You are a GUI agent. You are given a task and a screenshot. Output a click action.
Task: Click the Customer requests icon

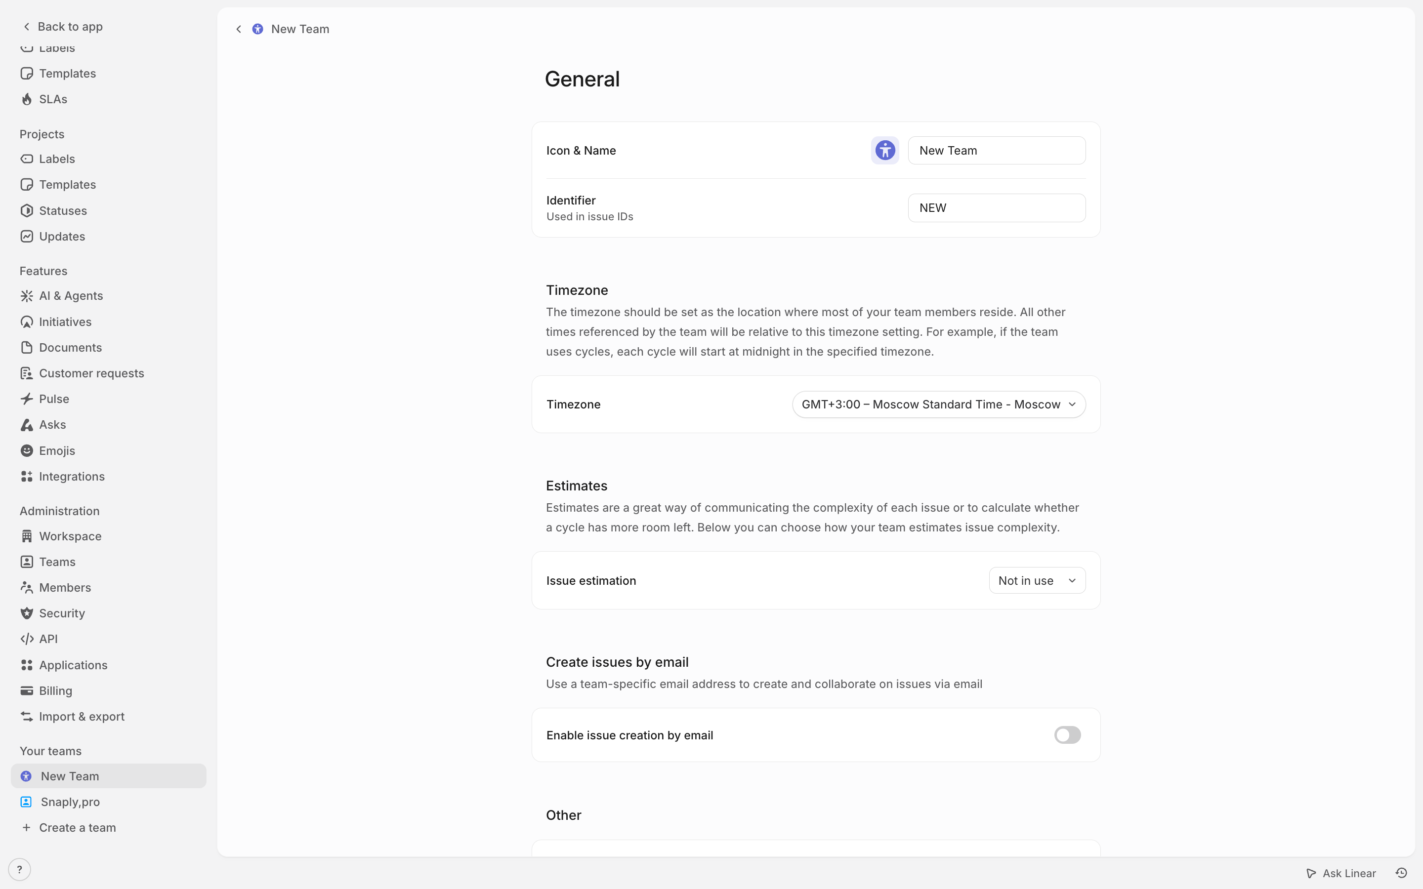point(27,373)
